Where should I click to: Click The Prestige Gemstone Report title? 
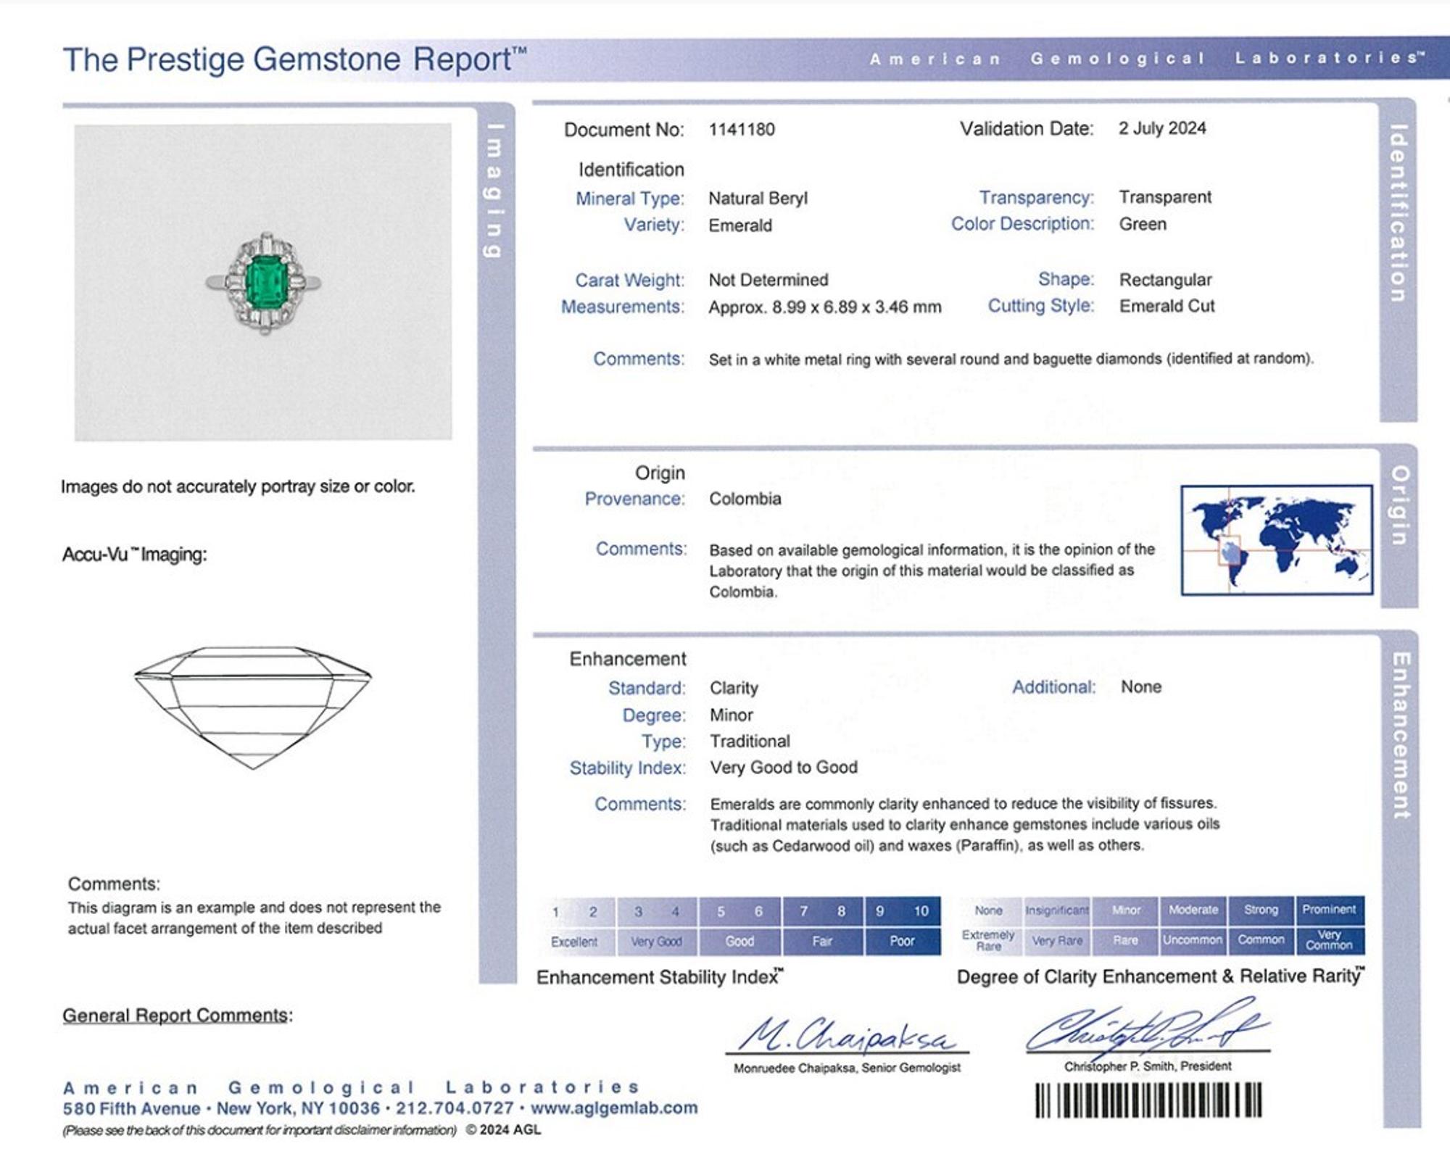point(294,60)
